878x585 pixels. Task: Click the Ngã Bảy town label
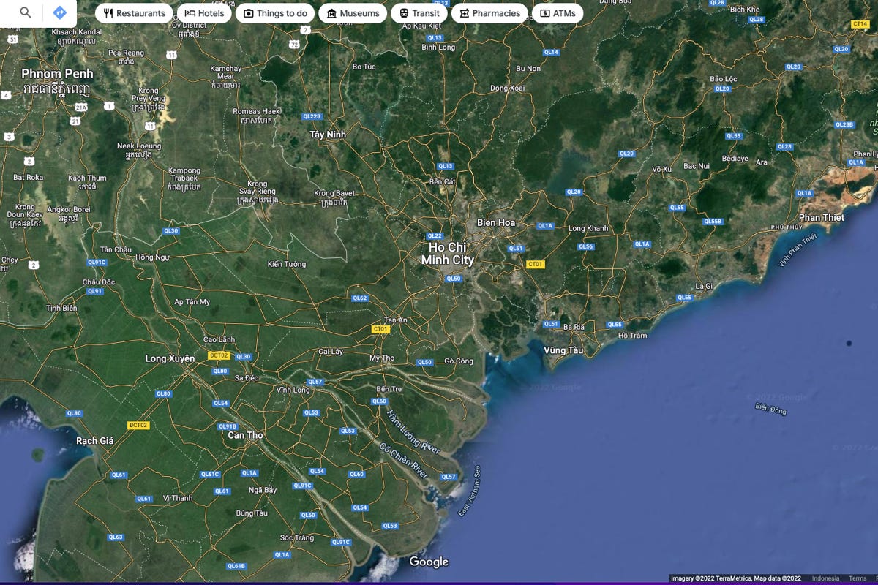[263, 489]
